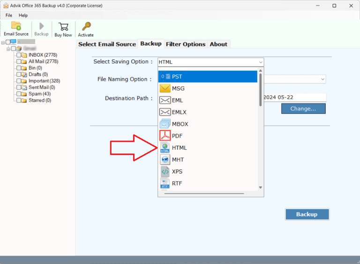This screenshot has width=360, height=264.
Task: Check the All Mail (2778) checkbox
Action: [19, 61]
